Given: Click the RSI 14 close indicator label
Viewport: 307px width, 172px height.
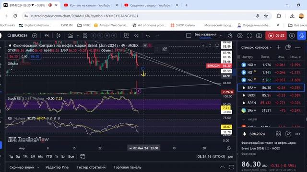Looking at the screenshot, I should point(16,118).
